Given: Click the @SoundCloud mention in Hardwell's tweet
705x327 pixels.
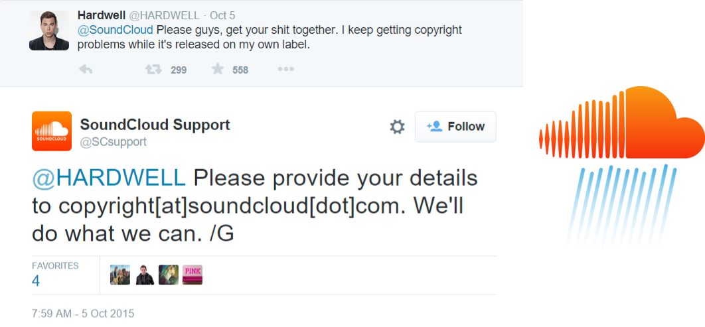Looking at the screenshot, I should click(x=116, y=30).
